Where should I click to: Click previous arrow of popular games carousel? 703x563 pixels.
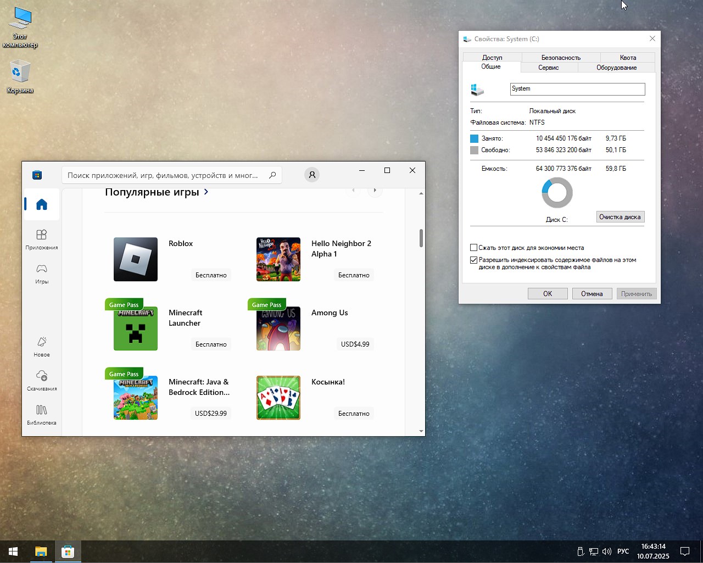coord(353,191)
